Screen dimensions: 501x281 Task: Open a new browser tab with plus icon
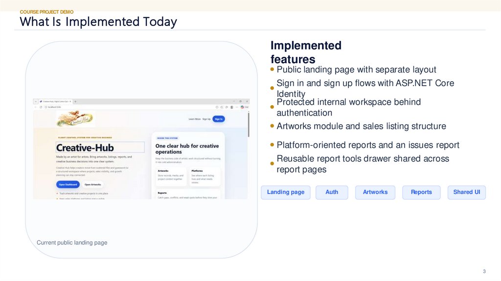pos(75,101)
